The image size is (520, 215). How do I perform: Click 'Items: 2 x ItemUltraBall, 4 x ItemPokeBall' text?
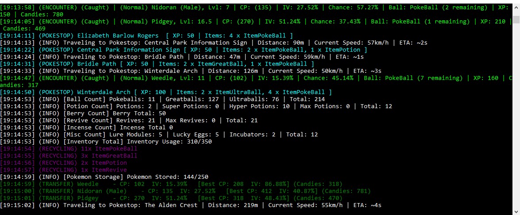[x=250, y=92]
